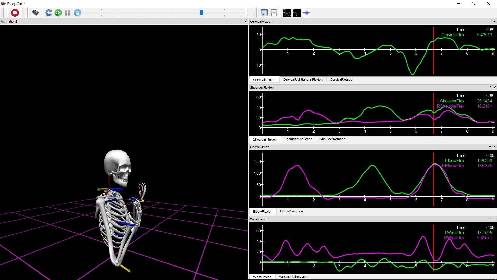Click the red time cursor in ElbowFlexion graph

tap(433, 179)
